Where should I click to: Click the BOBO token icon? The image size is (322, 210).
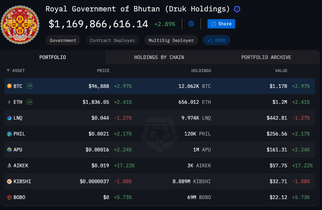click(x=9, y=197)
